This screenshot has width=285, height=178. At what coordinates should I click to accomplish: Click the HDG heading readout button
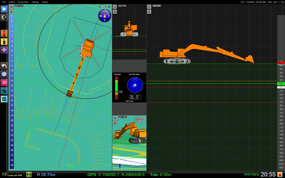(105, 7)
